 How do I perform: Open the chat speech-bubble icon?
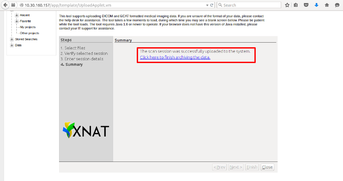(x=337, y=5)
